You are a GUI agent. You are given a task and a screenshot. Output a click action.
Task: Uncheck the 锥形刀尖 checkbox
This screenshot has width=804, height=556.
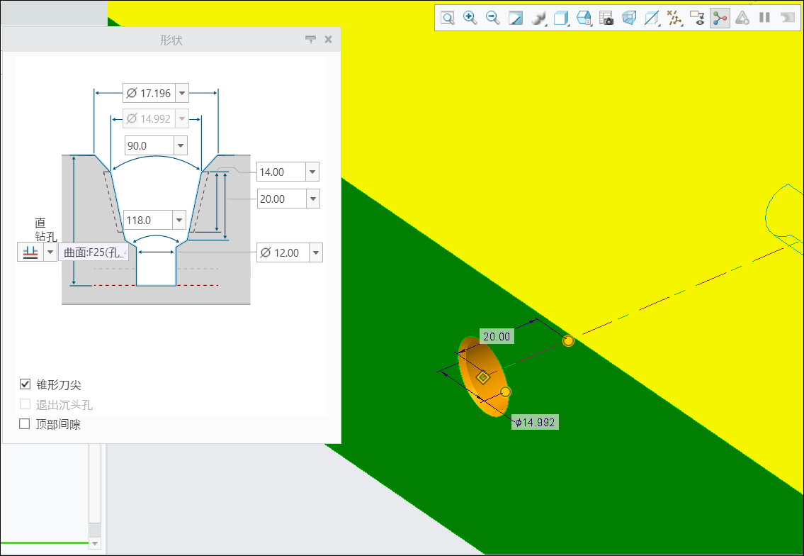click(x=26, y=385)
